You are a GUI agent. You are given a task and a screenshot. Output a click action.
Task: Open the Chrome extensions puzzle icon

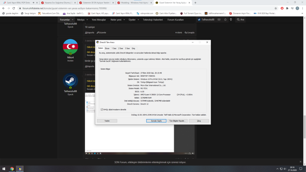click(287, 8)
